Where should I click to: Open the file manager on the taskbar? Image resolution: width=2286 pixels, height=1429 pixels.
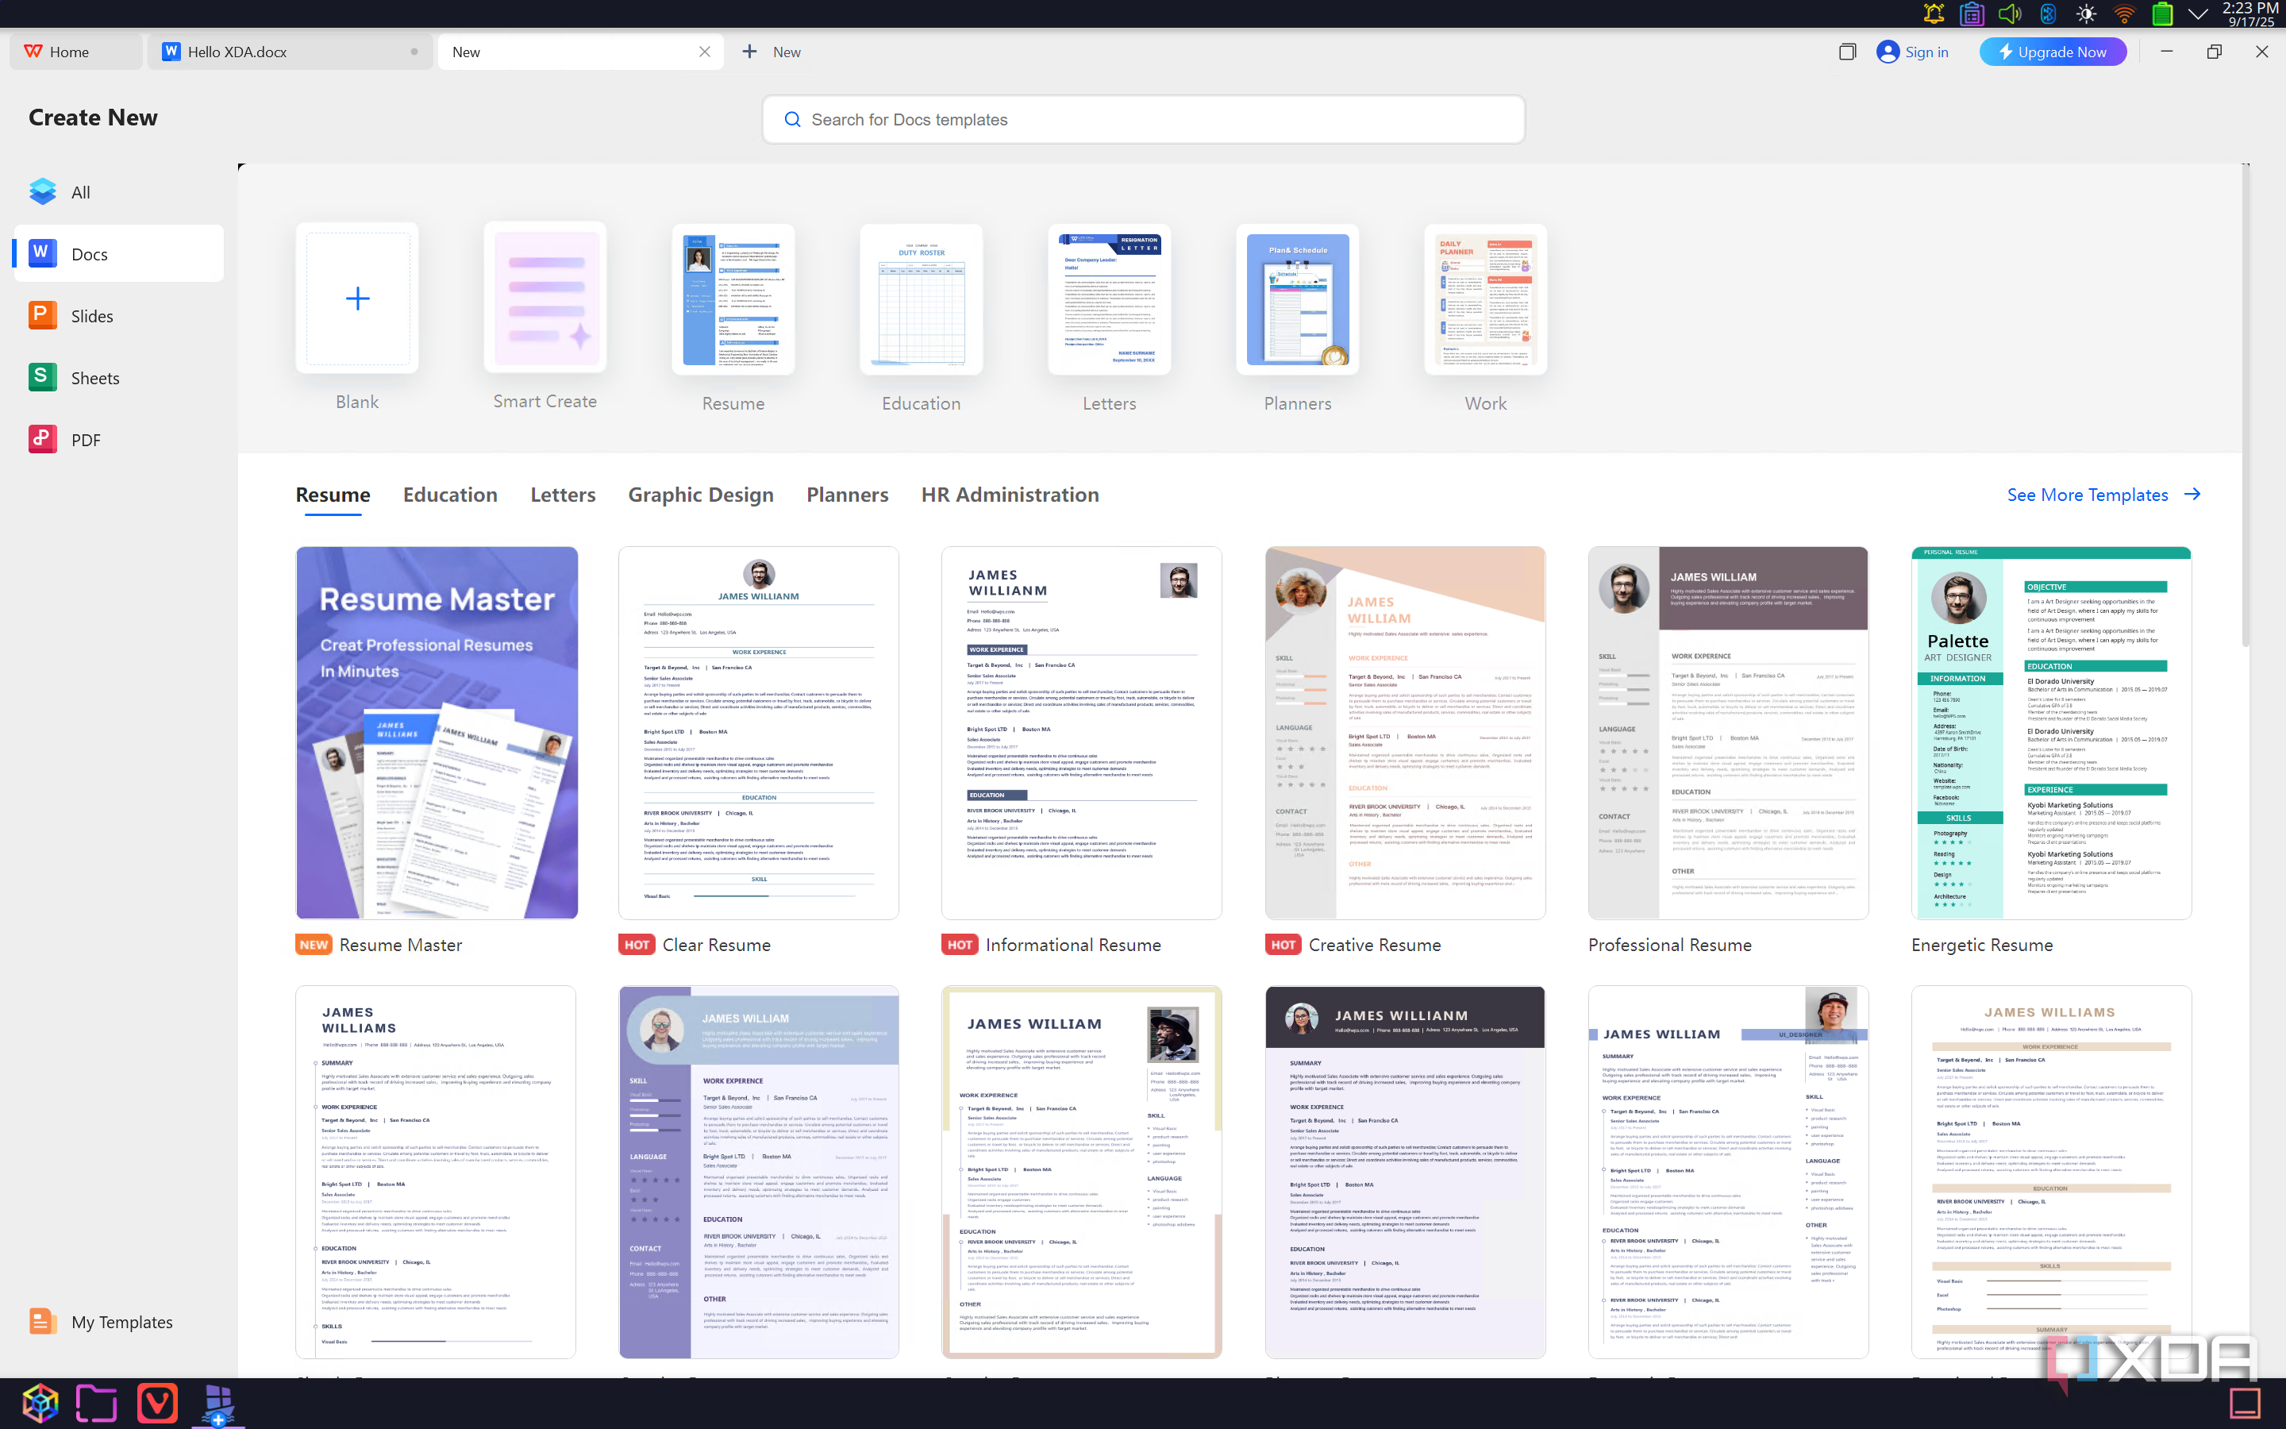[96, 1404]
